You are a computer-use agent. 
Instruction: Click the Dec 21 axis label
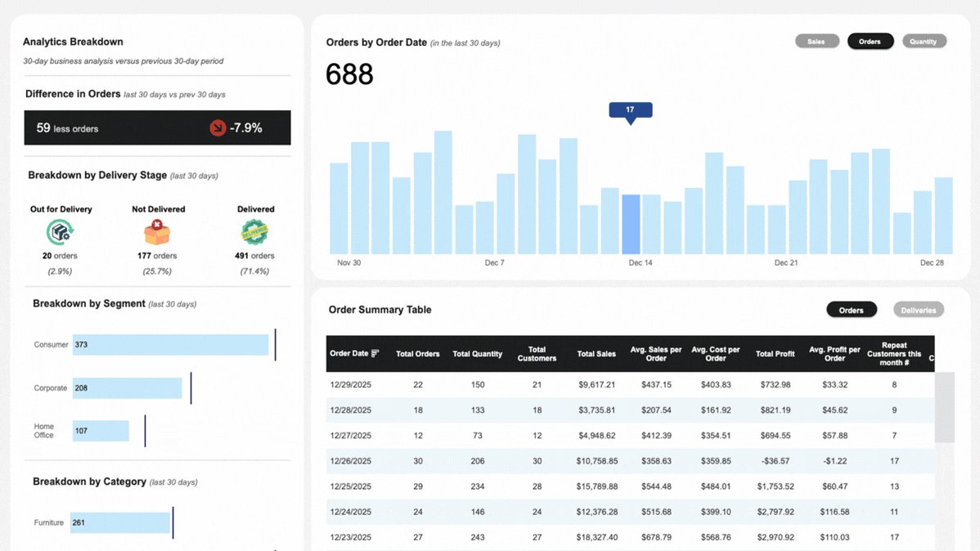785,263
